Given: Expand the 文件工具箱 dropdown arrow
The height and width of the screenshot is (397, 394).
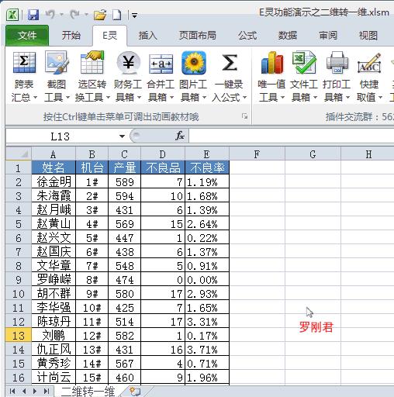Looking at the screenshot, I should tap(315, 98).
